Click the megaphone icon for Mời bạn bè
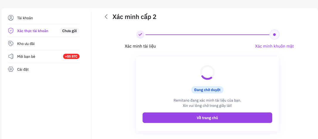This screenshot has width=318, height=139. coord(11,56)
